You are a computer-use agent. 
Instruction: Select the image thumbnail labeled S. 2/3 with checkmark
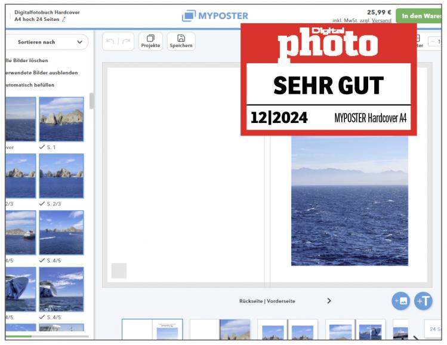click(x=61, y=175)
